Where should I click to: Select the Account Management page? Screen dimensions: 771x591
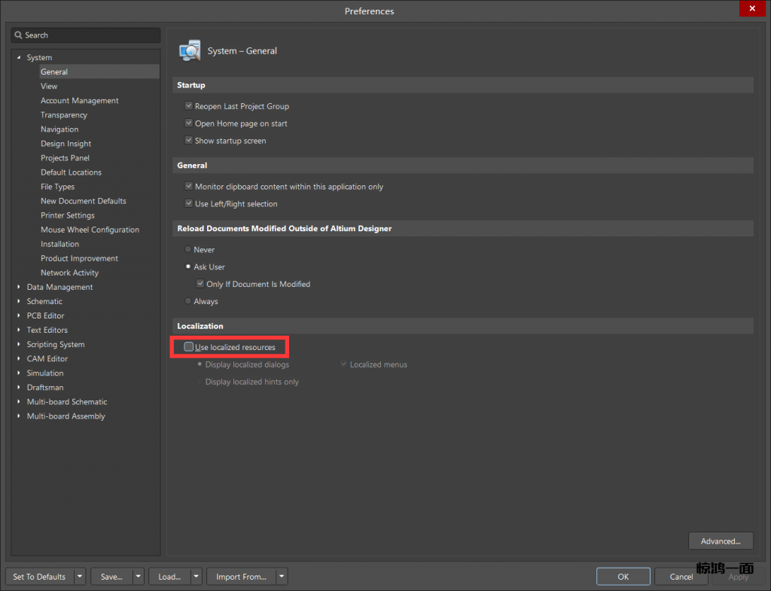[x=79, y=100]
